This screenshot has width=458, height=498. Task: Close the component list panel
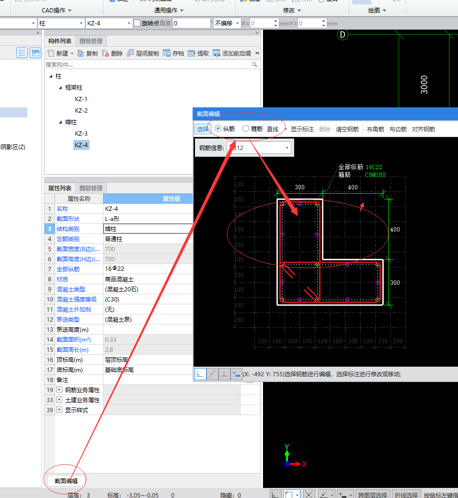pos(257,33)
